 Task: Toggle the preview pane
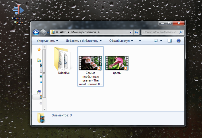pos(170,41)
